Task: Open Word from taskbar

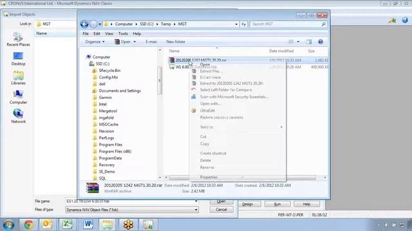Action: [x=88, y=225]
